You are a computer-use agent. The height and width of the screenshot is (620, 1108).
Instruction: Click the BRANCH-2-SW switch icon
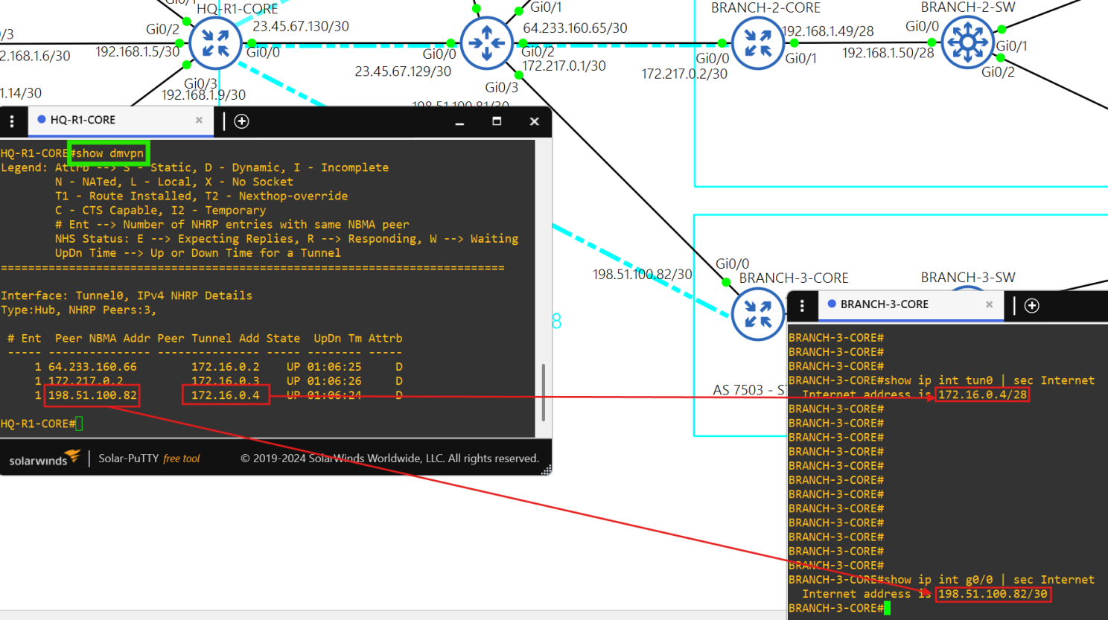tap(967, 42)
